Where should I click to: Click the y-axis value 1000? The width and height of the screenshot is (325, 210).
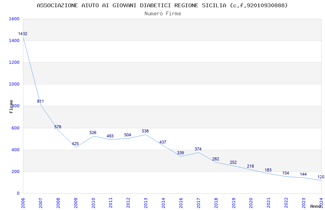click(14, 84)
